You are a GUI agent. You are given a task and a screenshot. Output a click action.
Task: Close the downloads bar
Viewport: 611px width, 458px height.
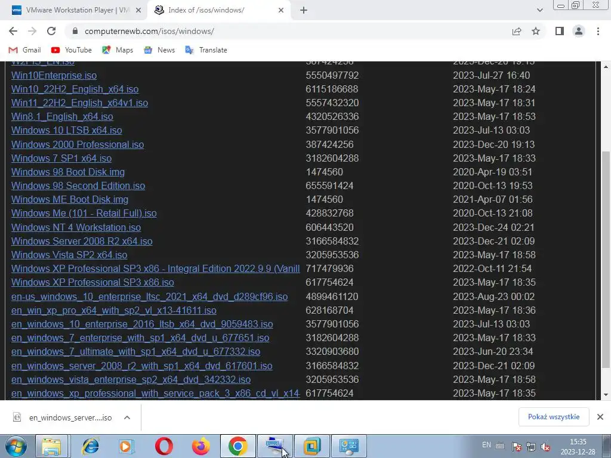click(x=600, y=417)
